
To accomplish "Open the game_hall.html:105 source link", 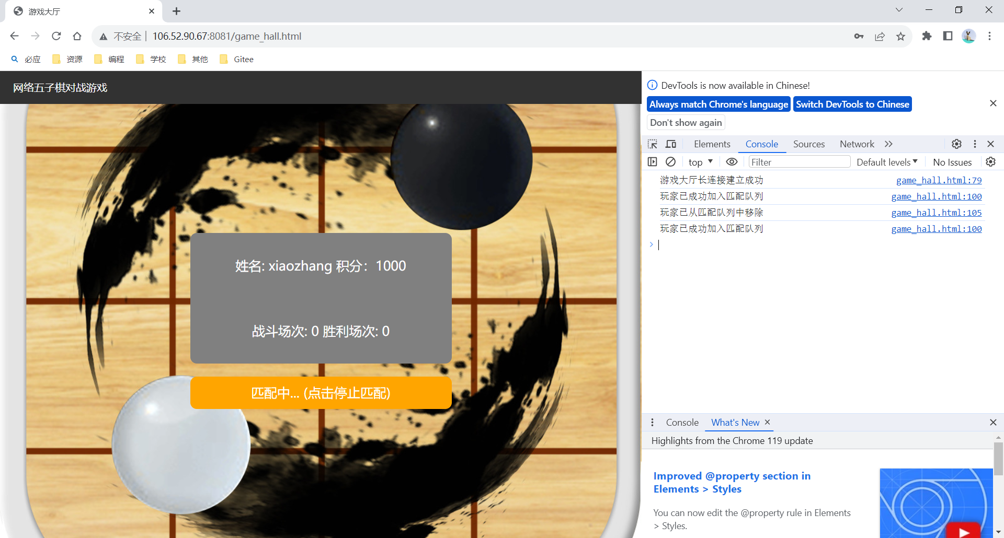I will coord(936,213).
